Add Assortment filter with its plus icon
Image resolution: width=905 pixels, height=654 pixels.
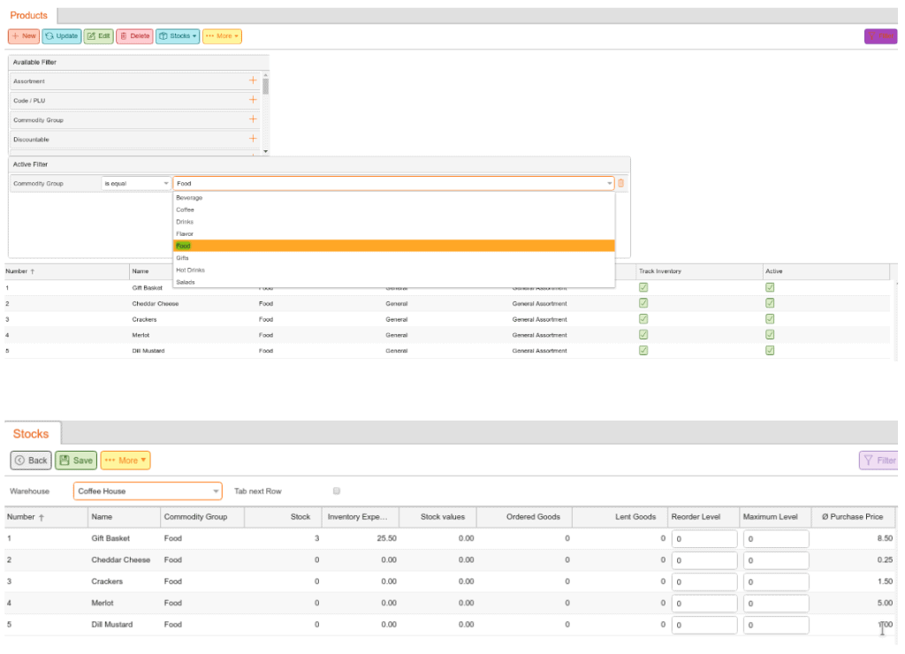pos(253,80)
